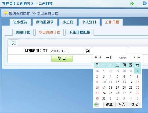
Task: Click the empty end date input field
Action: [110, 51]
